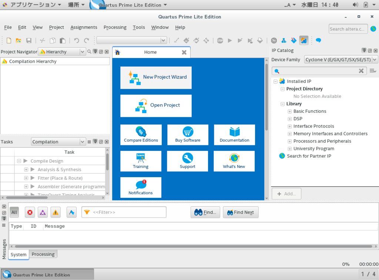The height and width of the screenshot is (280, 379).
Task: Collapse the Compile Design task
Action: tap(19, 161)
